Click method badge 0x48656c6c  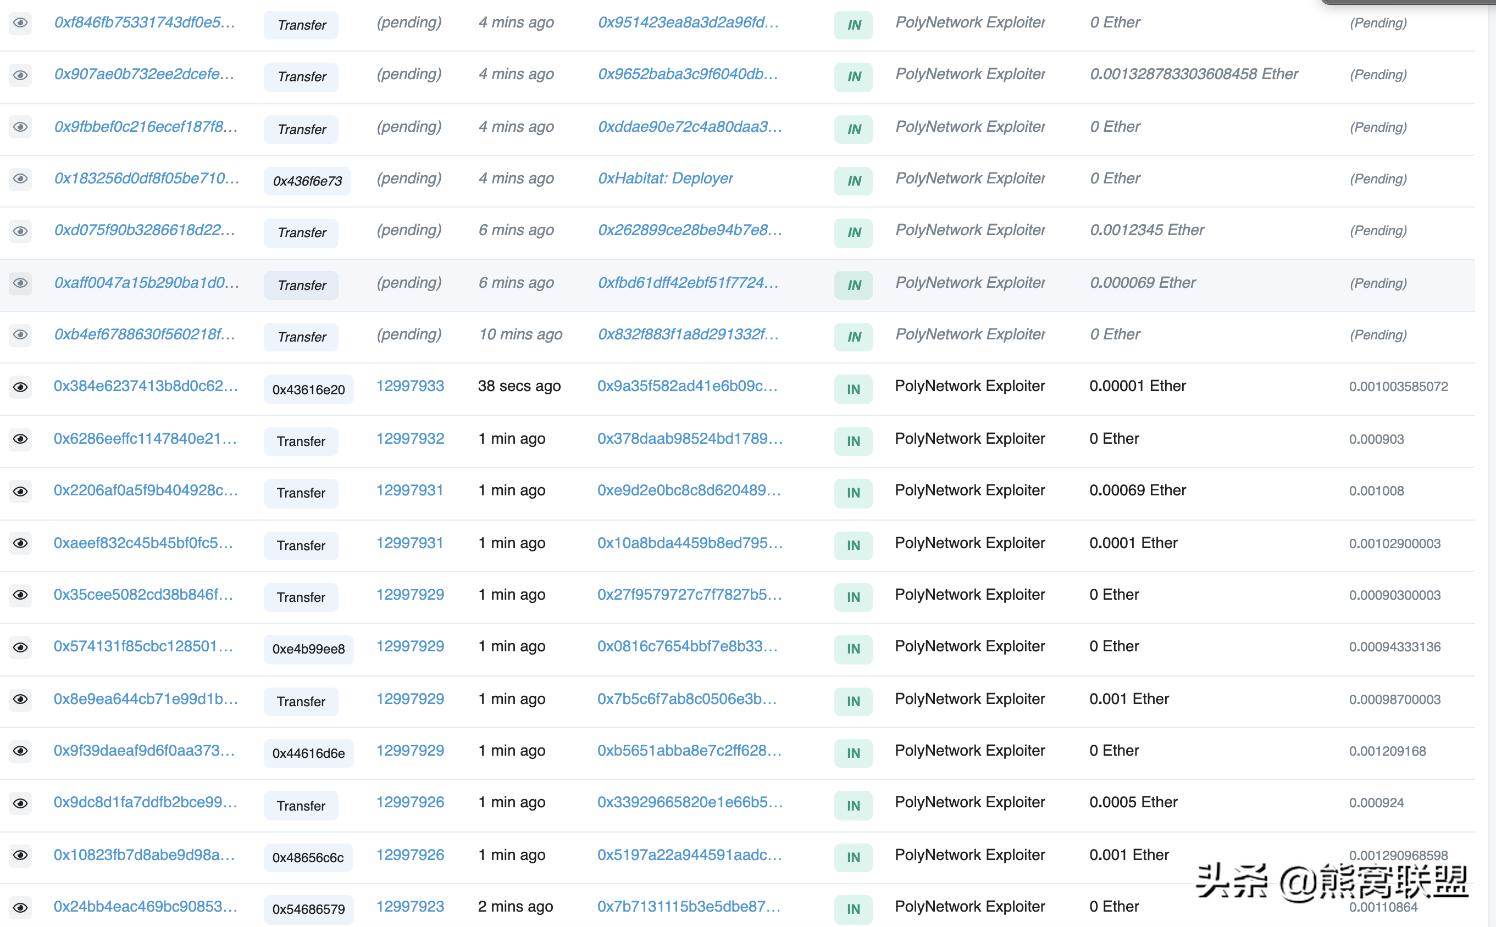pos(308,857)
